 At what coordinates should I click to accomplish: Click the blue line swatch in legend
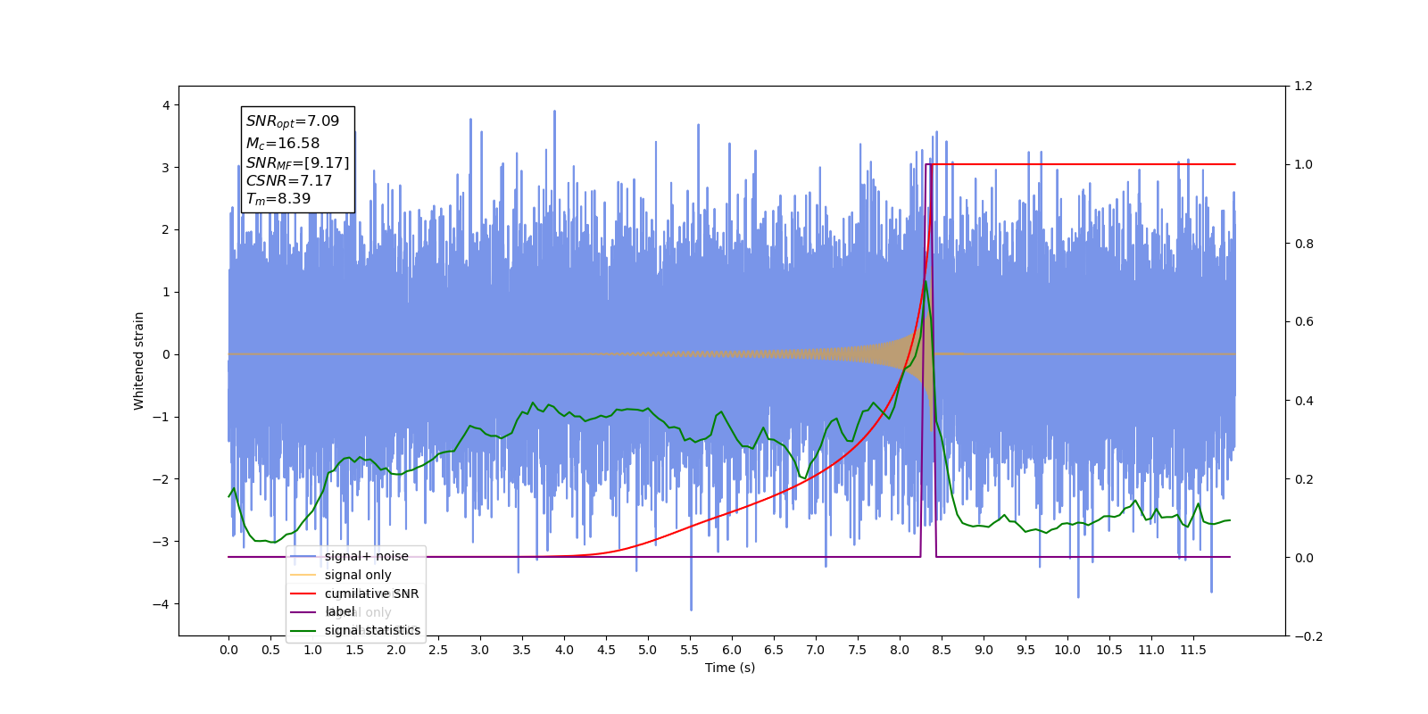[x=303, y=556]
